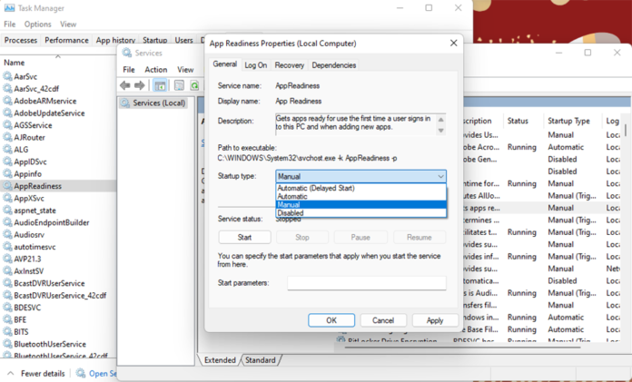This screenshot has width=632, height=382.
Task: Switch to the Log On tab
Action: 256,65
